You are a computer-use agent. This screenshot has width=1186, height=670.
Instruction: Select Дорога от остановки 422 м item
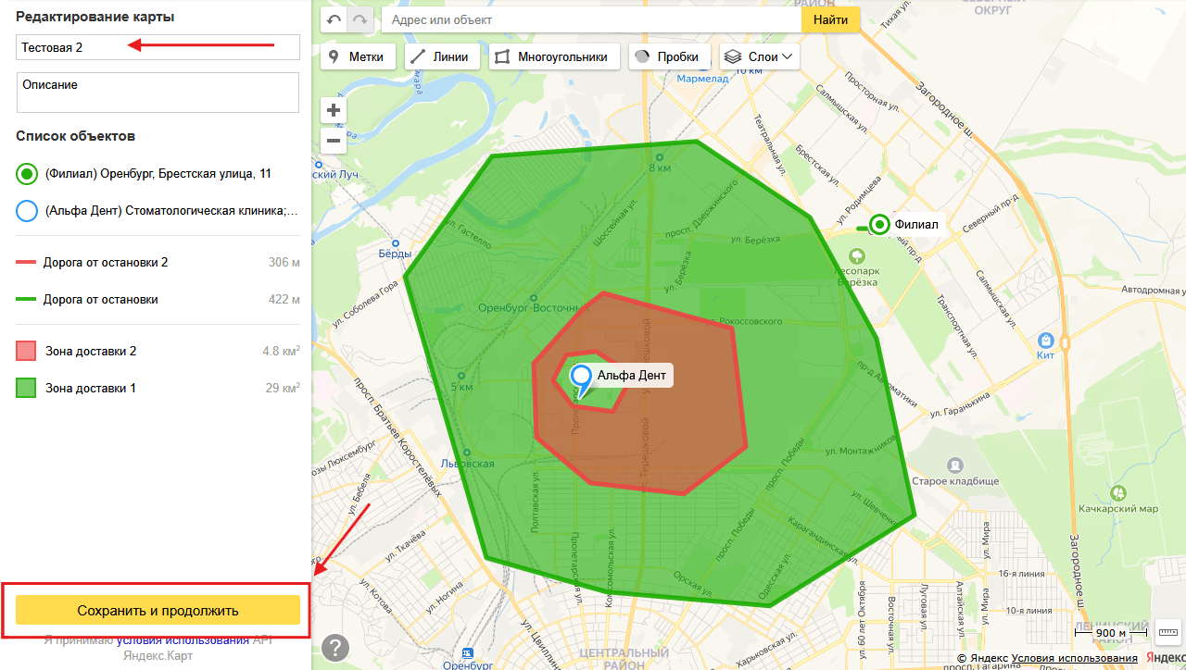point(157,299)
